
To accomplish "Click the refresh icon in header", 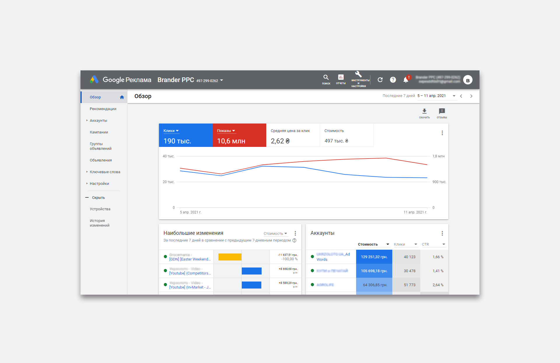I will click(x=380, y=80).
